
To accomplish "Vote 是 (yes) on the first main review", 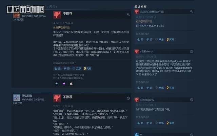I will [58, 68].
